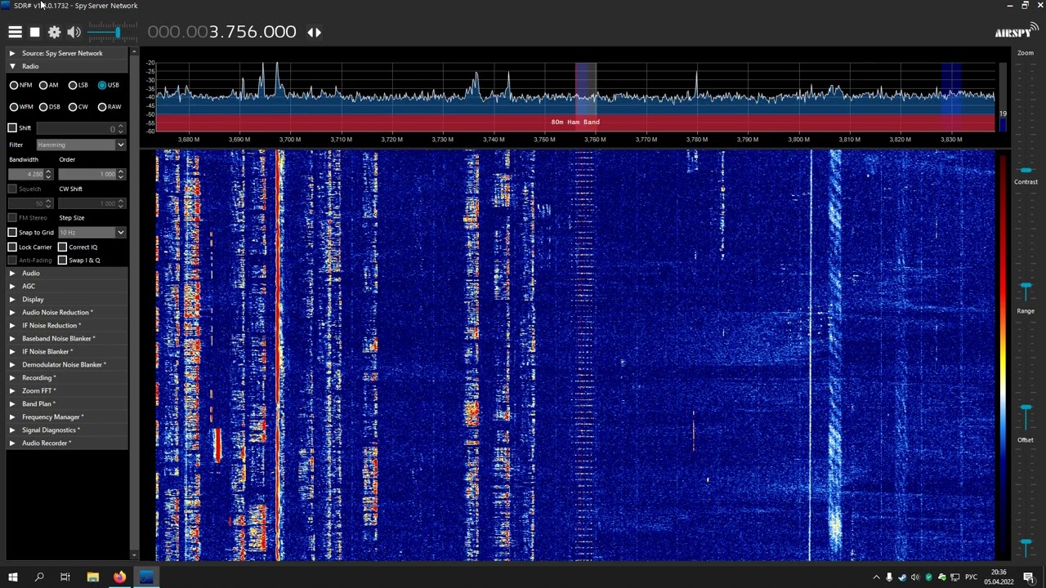Click the Bandwidth stepper arrows
The image size is (1046, 588).
(48, 174)
